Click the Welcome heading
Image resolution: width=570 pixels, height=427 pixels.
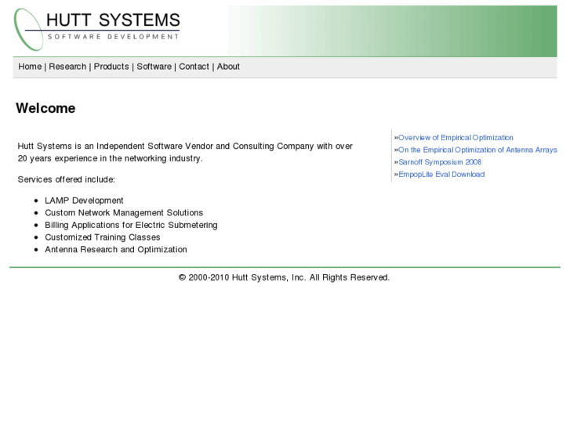click(x=45, y=108)
